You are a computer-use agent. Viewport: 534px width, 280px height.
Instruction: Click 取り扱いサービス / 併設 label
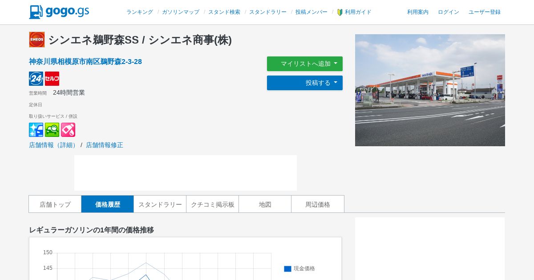tap(53, 116)
